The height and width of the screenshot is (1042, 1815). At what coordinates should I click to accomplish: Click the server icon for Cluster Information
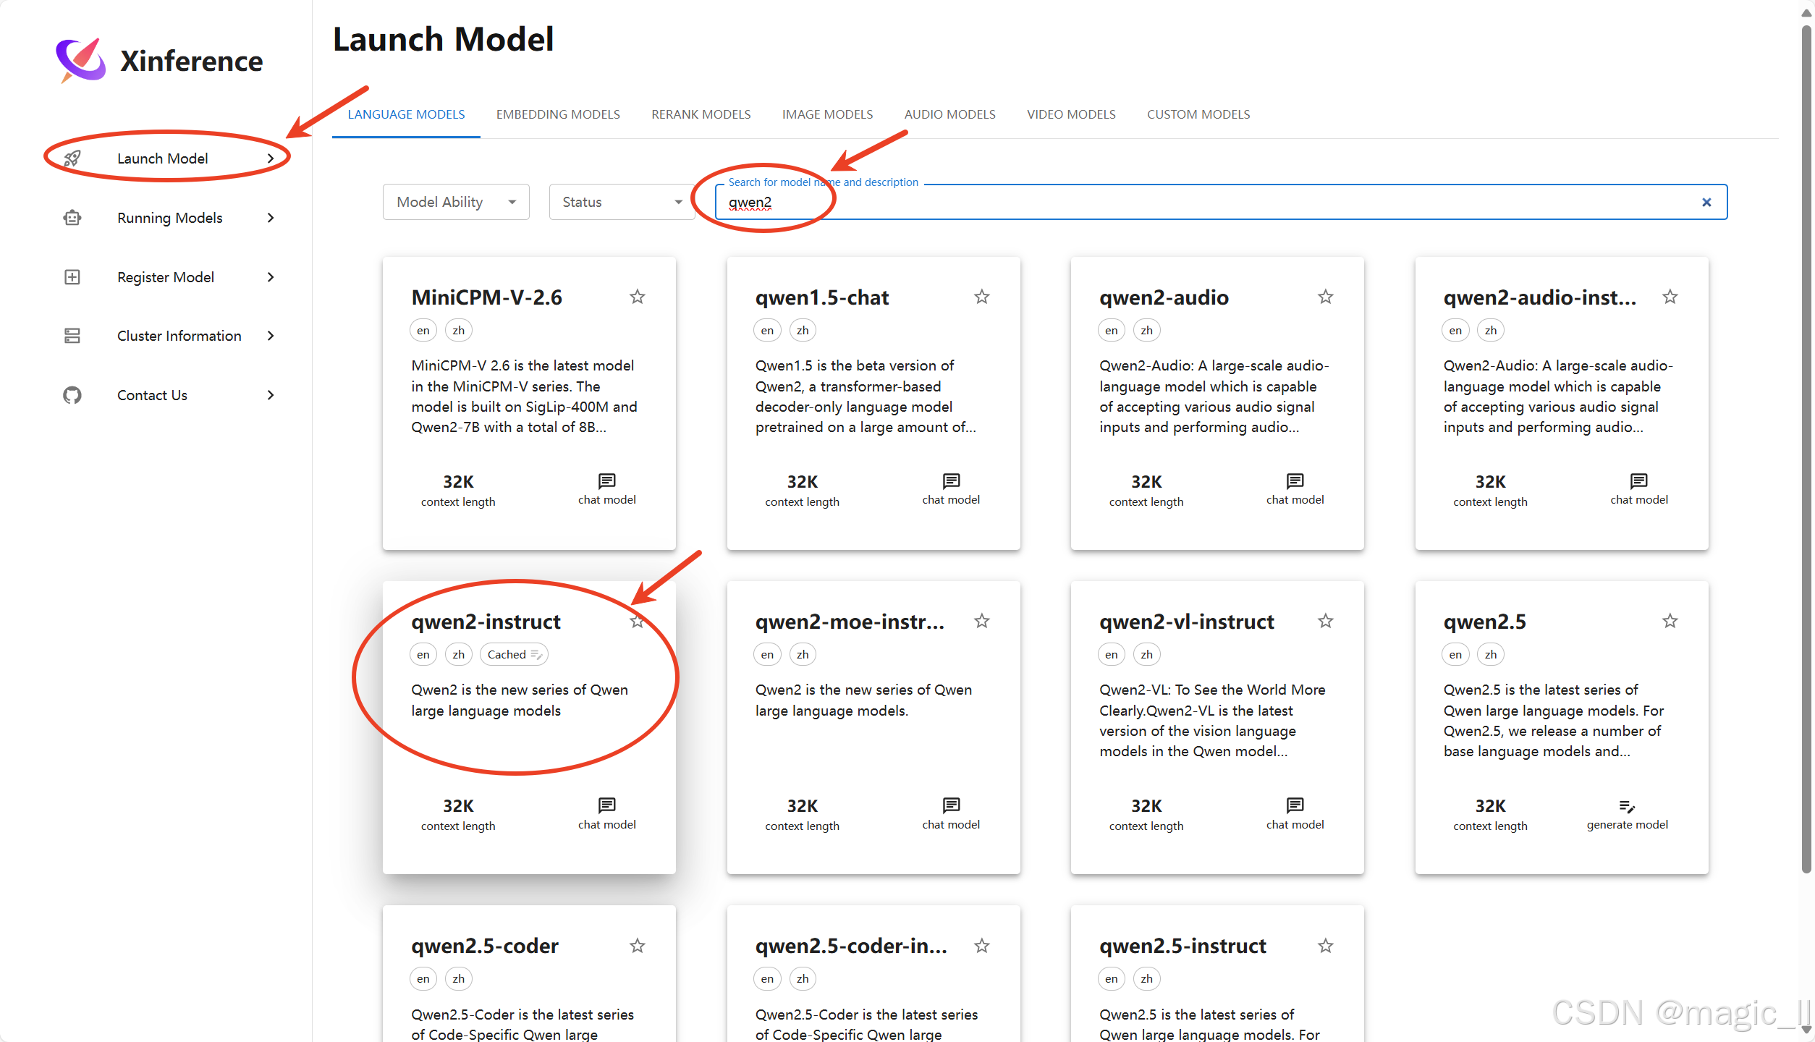pyautogui.click(x=72, y=336)
